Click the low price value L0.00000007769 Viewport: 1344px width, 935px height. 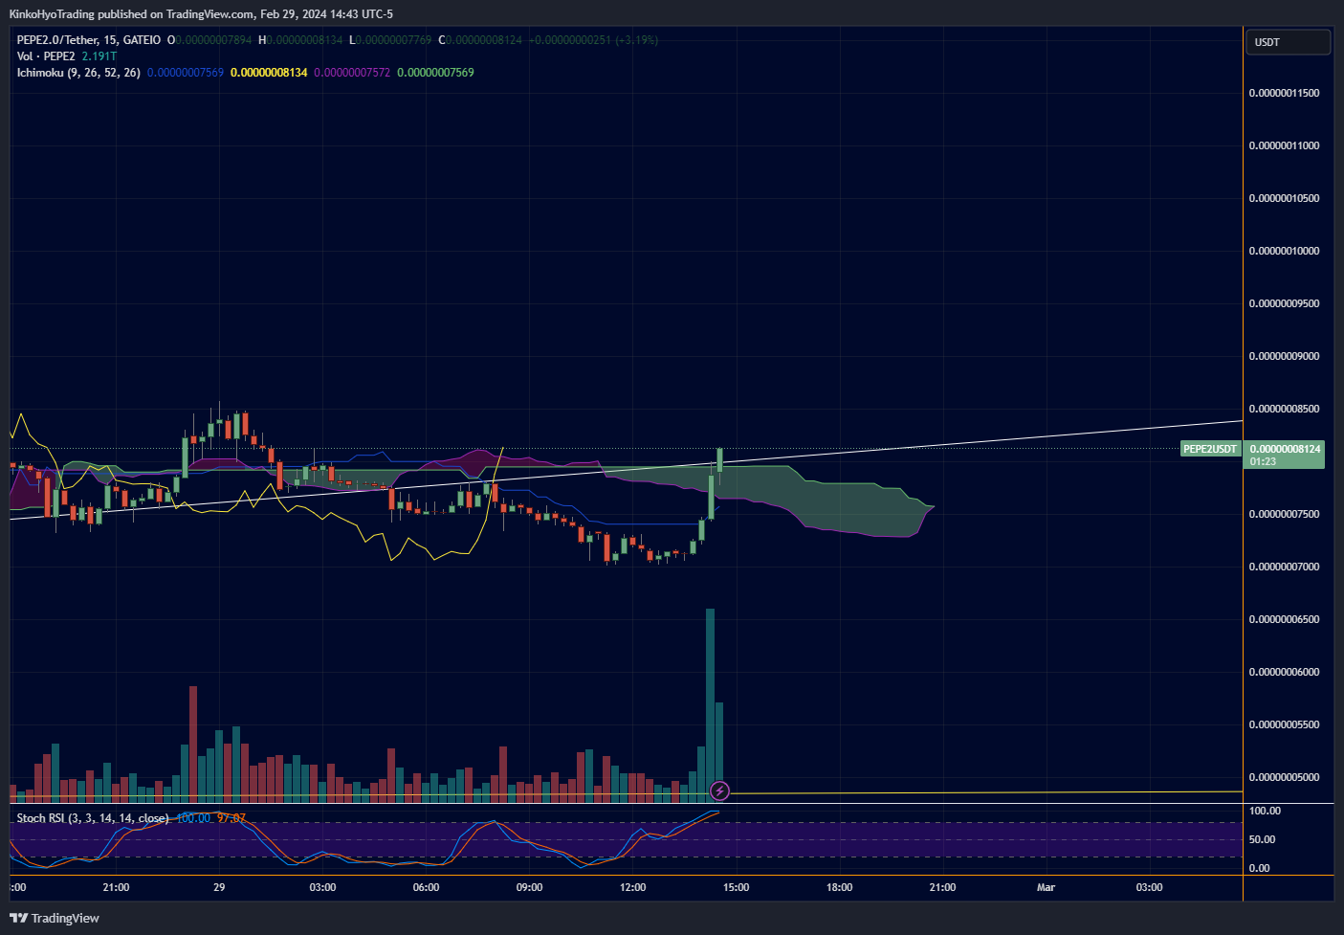pos(390,40)
